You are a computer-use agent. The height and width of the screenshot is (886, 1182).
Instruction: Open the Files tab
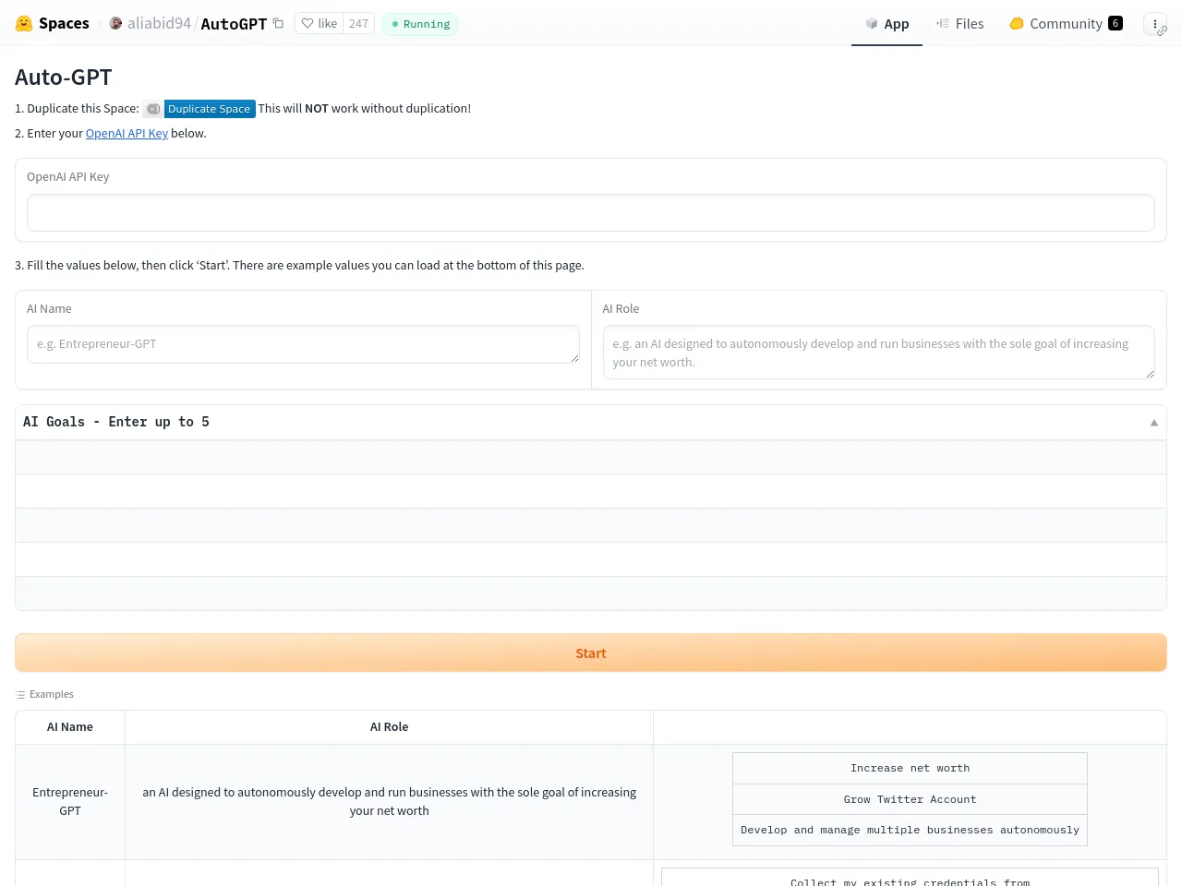[x=959, y=24]
